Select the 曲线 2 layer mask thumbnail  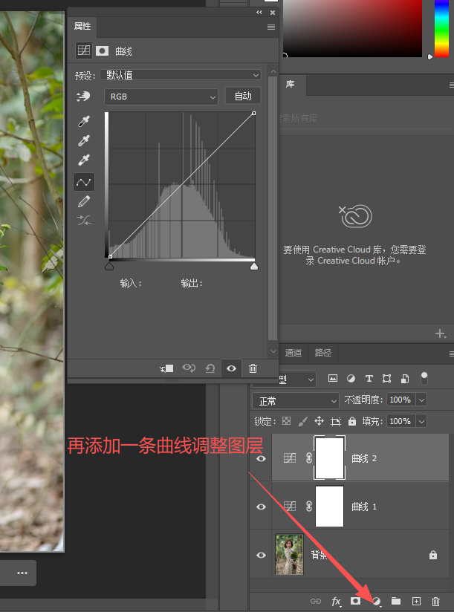[x=329, y=458]
